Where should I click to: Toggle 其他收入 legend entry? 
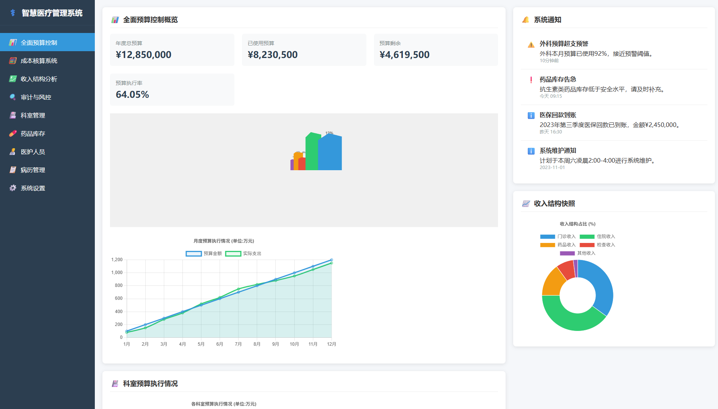coord(578,253)
